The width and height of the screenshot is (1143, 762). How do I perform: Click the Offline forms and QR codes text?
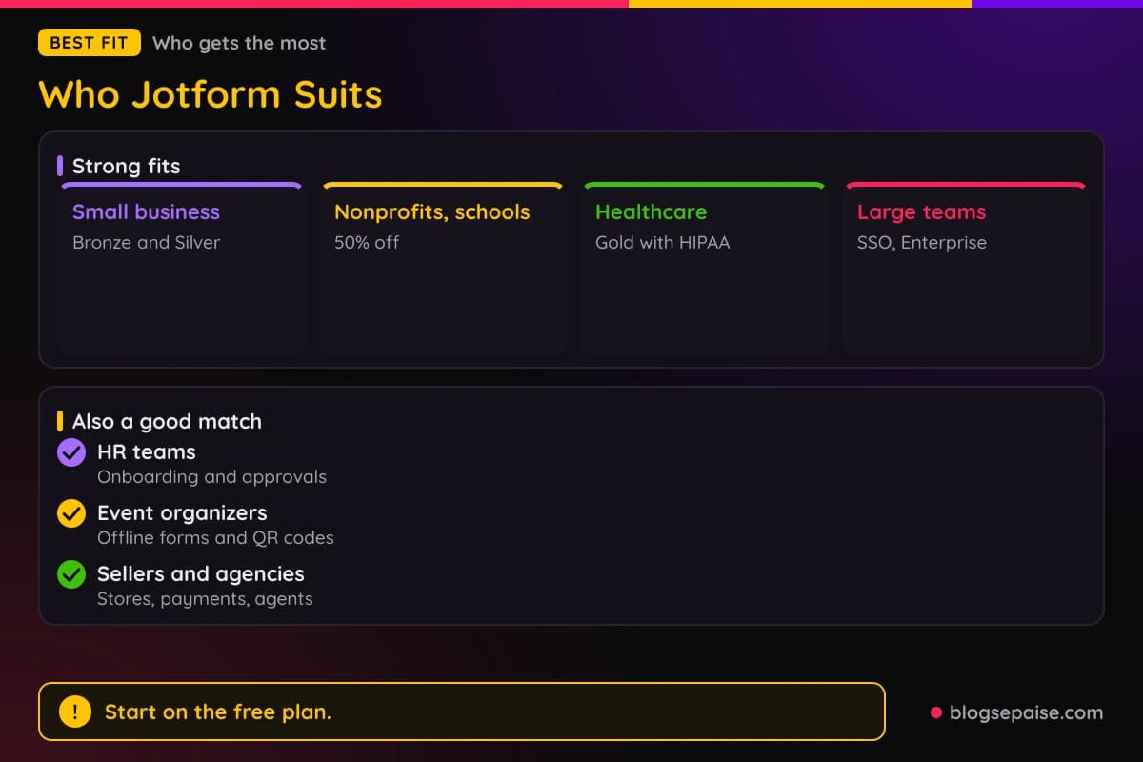point(215,537)
